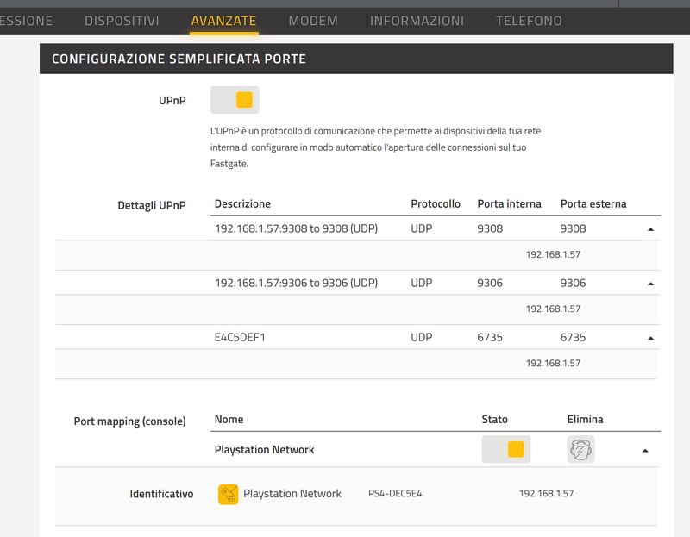
Task: Click the Dettagli UPnP label
Action: 152,205
